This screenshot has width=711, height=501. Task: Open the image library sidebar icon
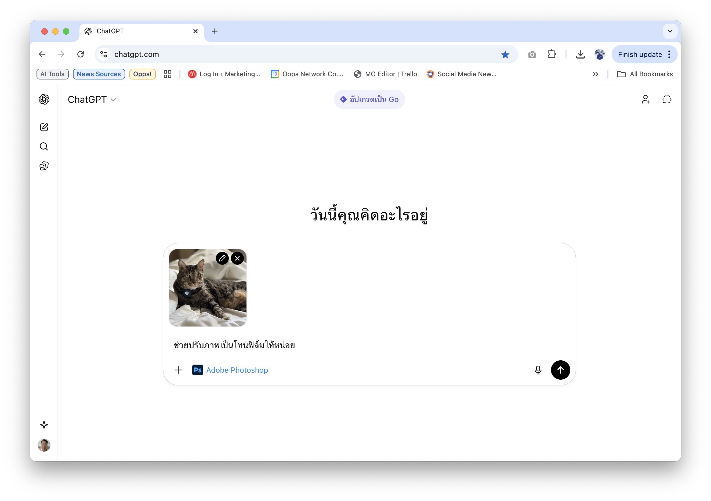[x=44, y=166]
